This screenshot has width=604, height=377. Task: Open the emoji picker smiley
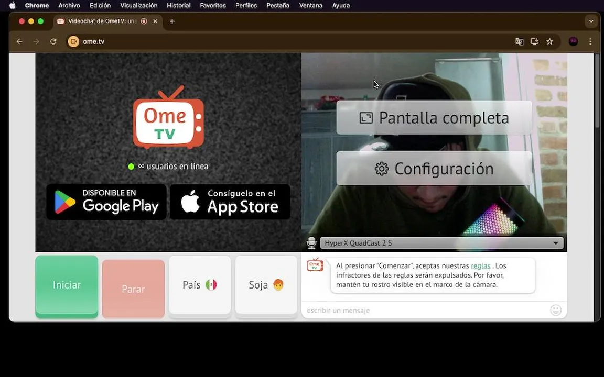tap(555, 310)
